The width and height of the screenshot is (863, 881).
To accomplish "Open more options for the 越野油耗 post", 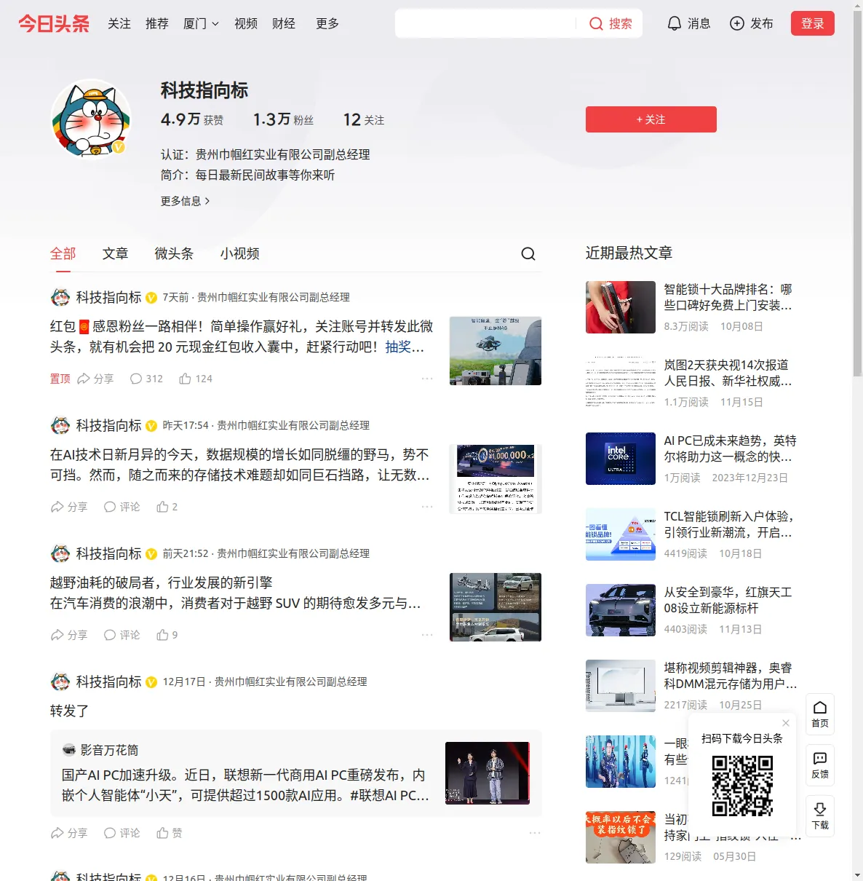I will coord(427,635).
